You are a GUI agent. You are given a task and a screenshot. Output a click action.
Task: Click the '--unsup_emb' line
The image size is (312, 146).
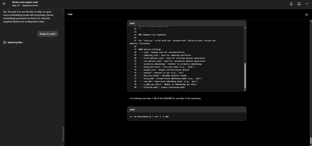coord(170,78)
